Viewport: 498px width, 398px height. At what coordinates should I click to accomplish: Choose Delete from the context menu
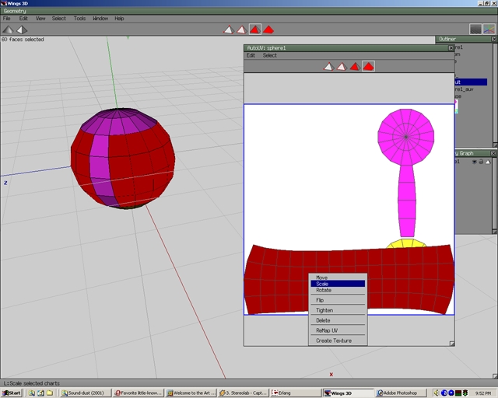(338, 320)
